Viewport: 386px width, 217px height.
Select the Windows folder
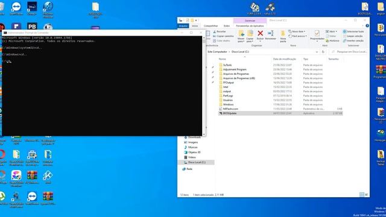pyautogui.click(x=228, y=104)
